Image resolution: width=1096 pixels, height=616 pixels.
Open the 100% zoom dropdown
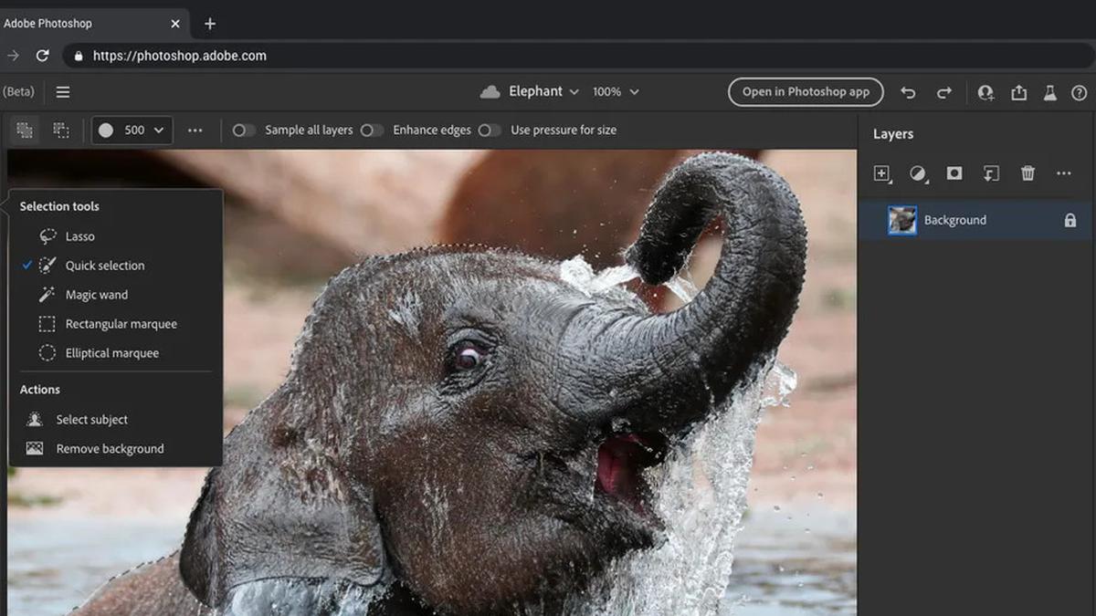click(x=615, y=92)
